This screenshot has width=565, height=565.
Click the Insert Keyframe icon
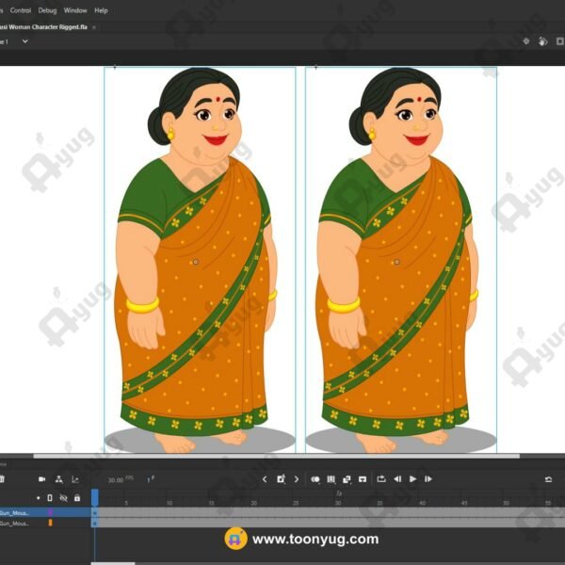pos(281,479)
